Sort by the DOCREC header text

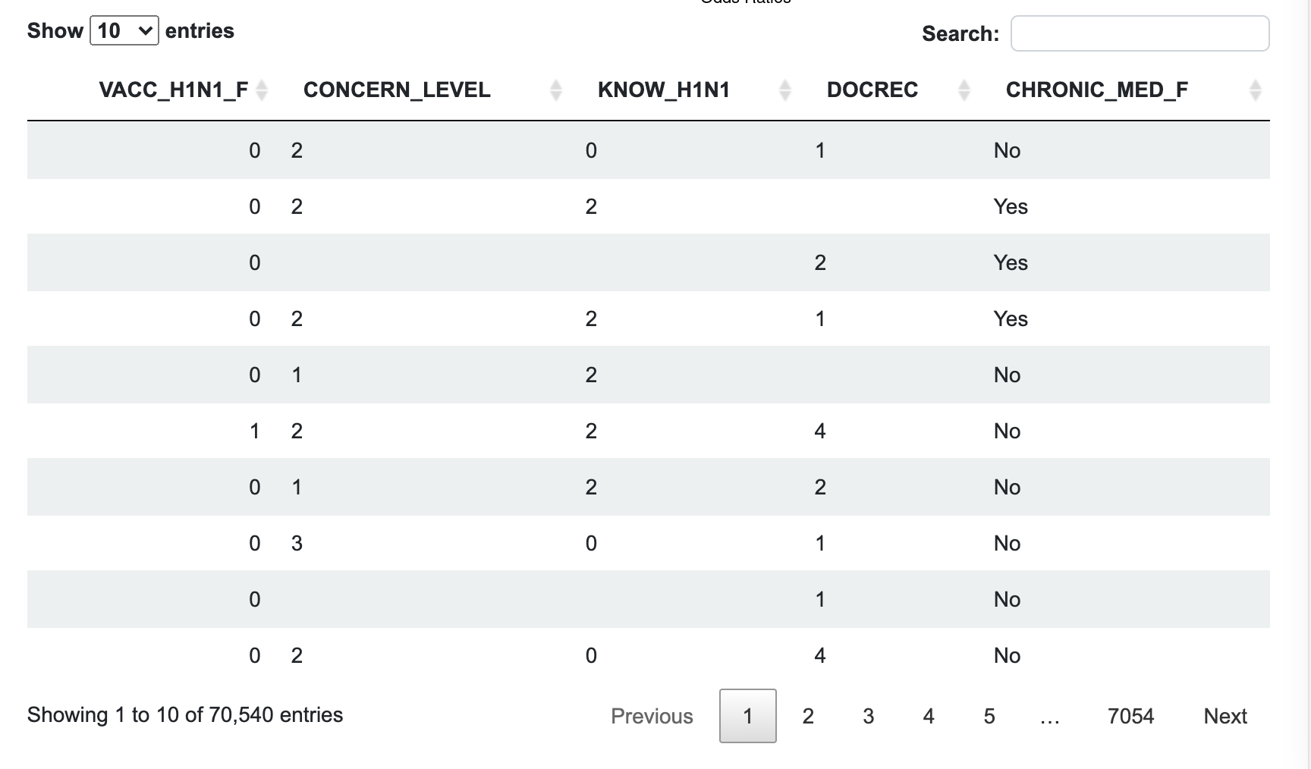point(872,90)
